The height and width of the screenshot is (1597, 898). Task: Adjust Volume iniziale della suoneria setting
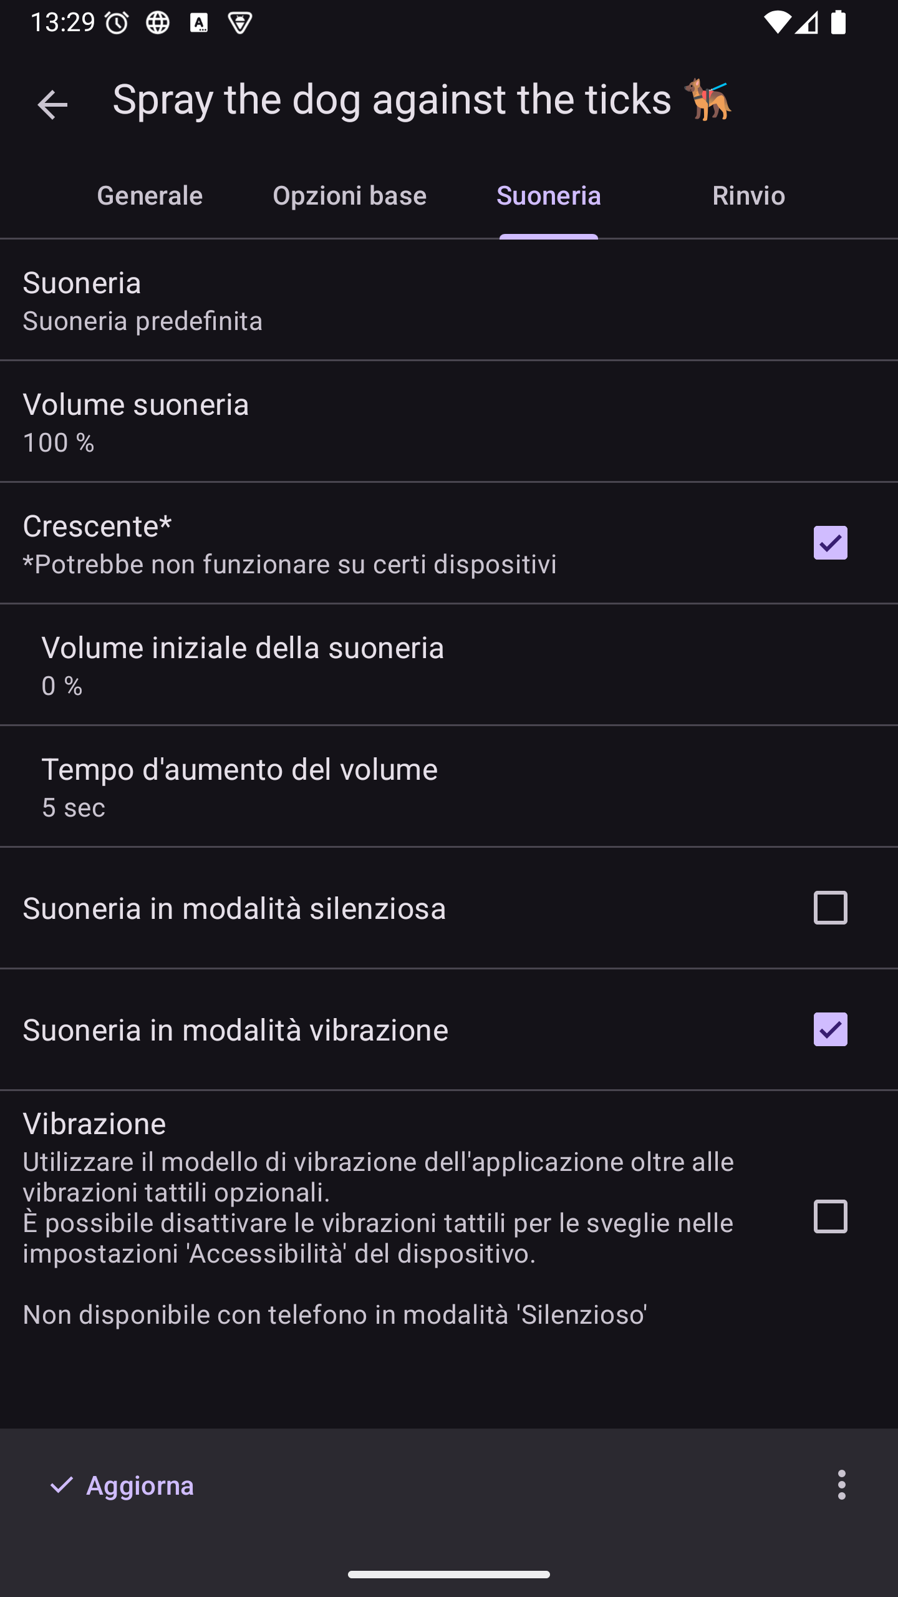click(x=449, y=666)
